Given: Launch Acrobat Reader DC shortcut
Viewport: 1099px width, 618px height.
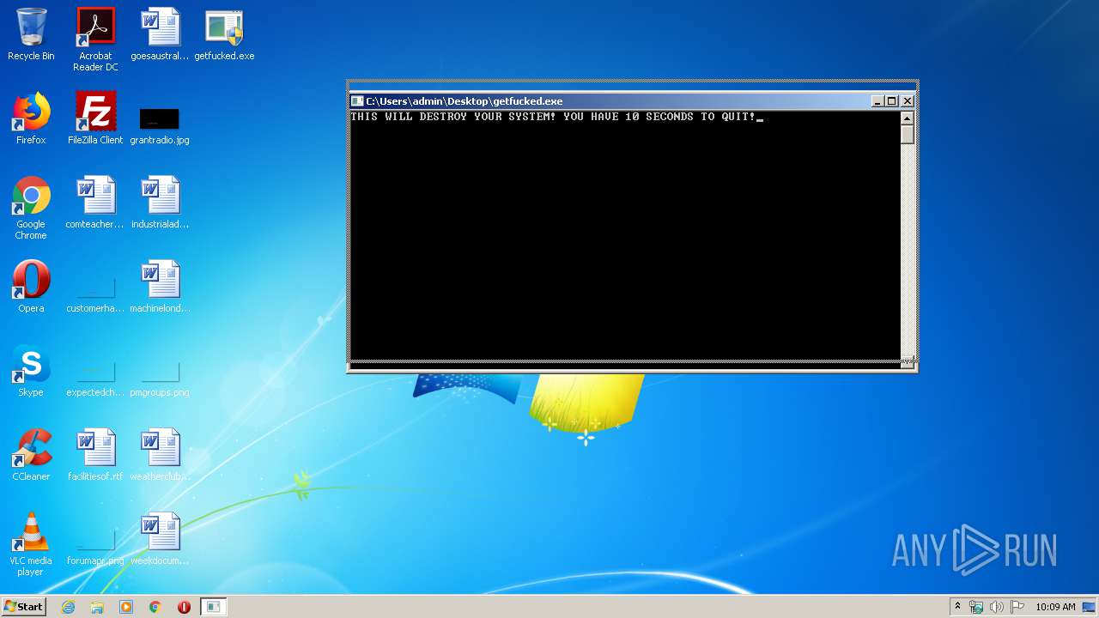Looking at the screenshot, I should [95, 39].
